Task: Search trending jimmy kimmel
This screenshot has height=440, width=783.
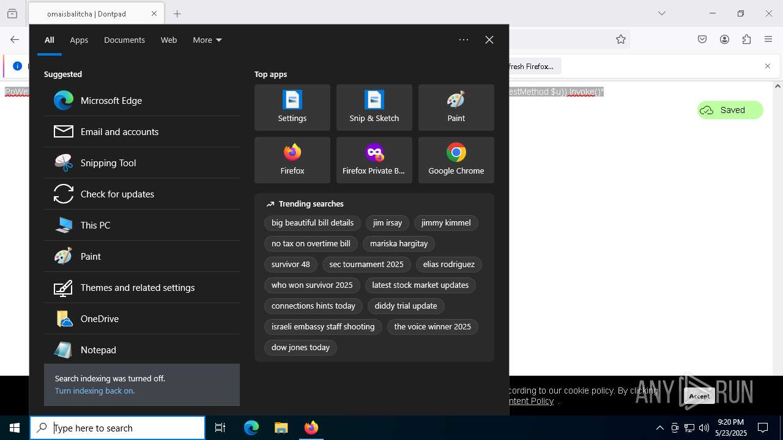Action: [x=446, y=223]
